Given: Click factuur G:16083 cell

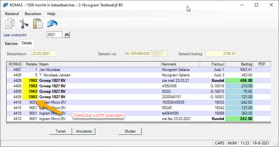Looking at the screenshot, I should (212, 97).
